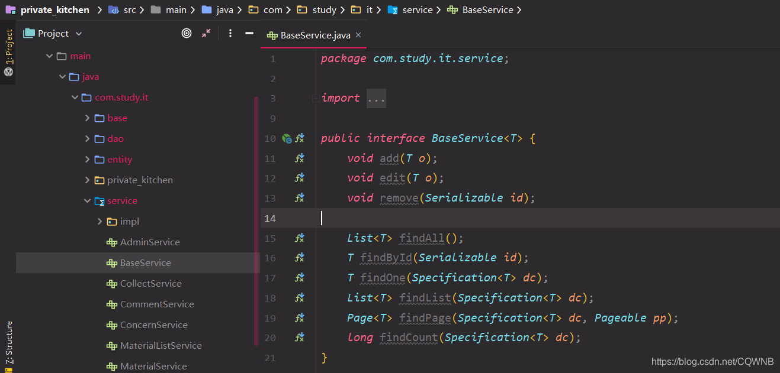780x373 pixels.
Task: Click the Project panel vertical scrollbar
Action: click(256, 221)
